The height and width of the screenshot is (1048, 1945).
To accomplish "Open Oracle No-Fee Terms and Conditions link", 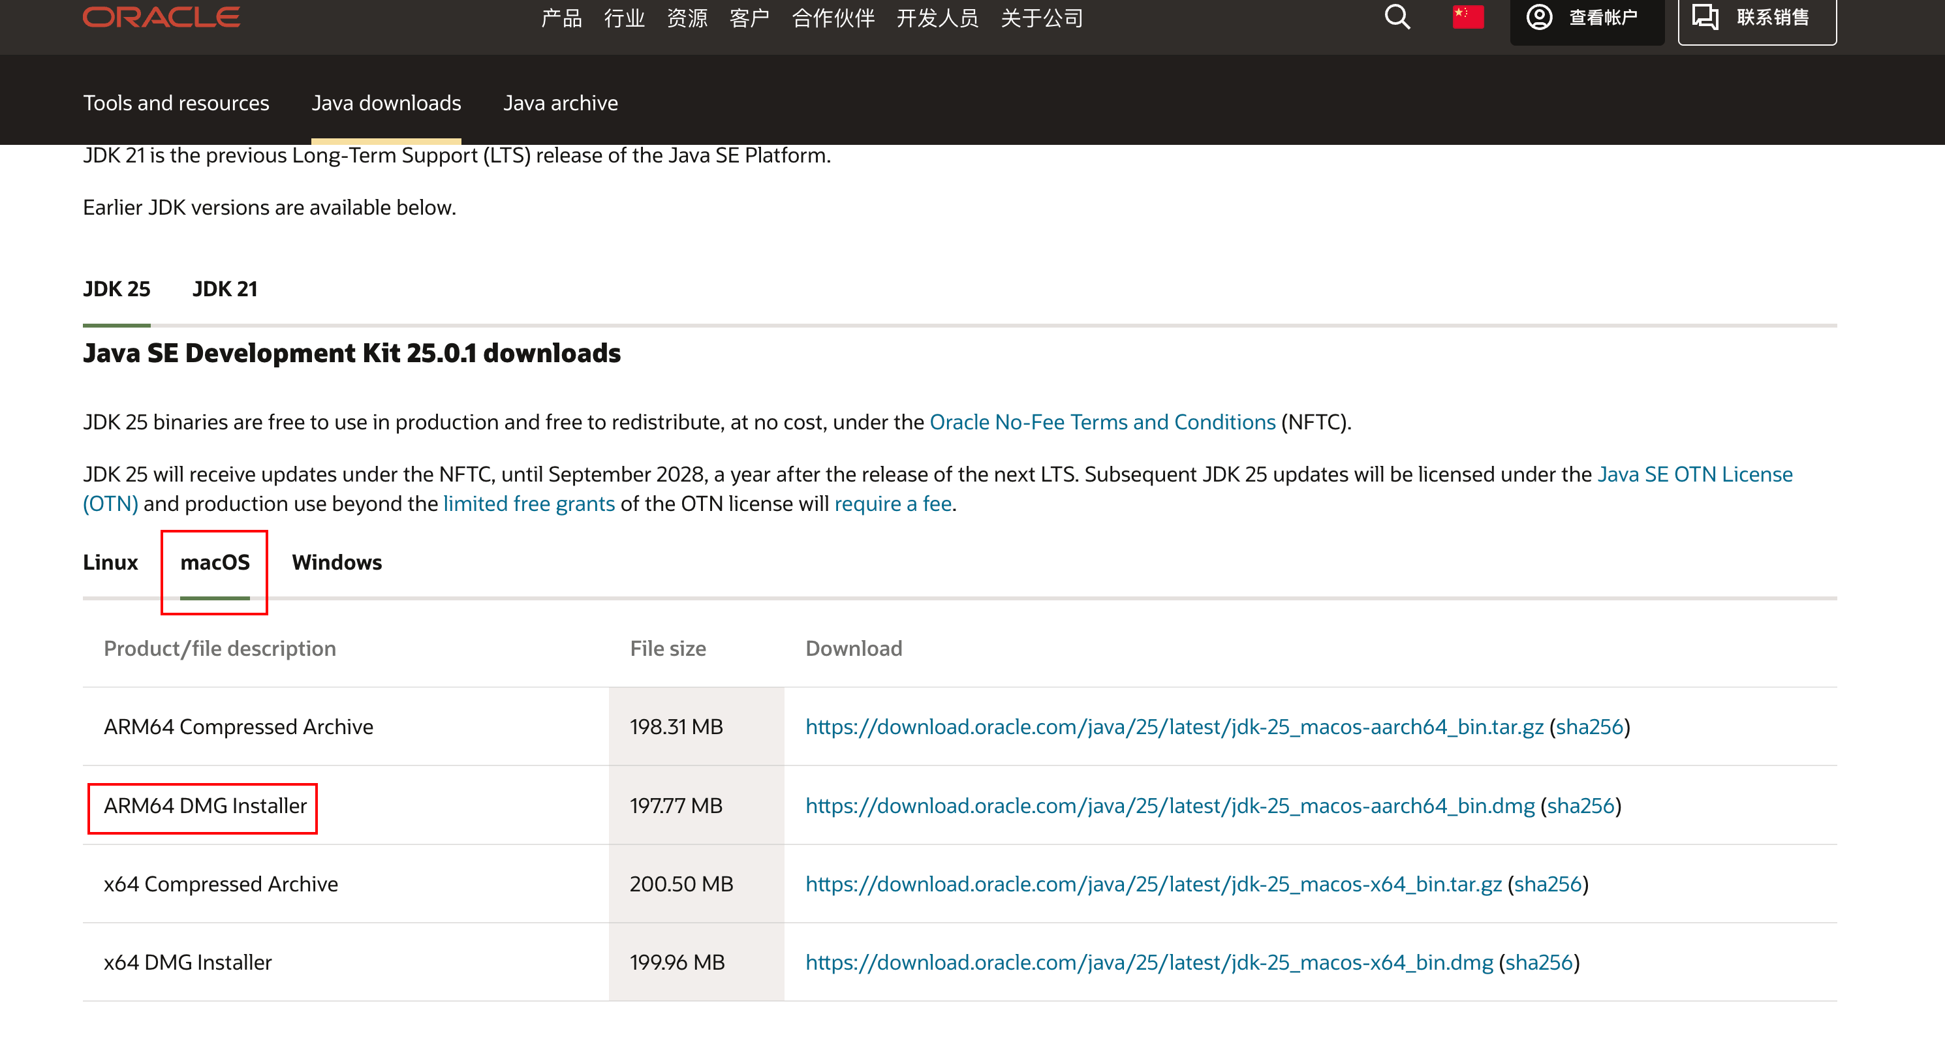I will [1102, 422].
